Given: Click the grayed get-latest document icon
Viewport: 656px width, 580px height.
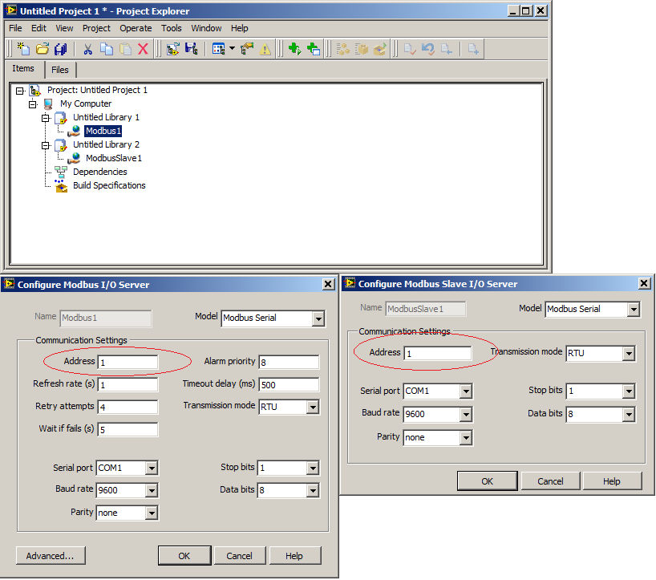Looking at the screenshot, I should click(x=447, y=49).
